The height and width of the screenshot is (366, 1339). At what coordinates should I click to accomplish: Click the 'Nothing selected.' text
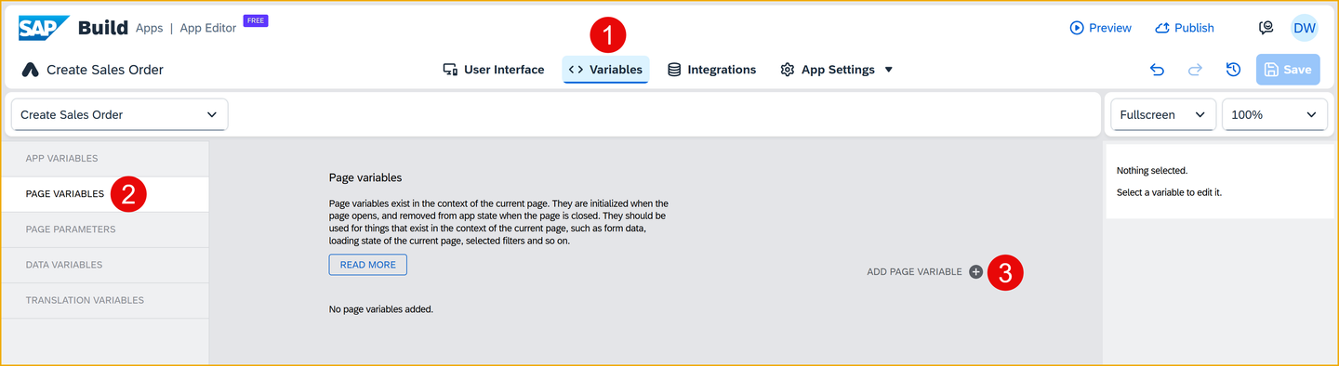1152,171
